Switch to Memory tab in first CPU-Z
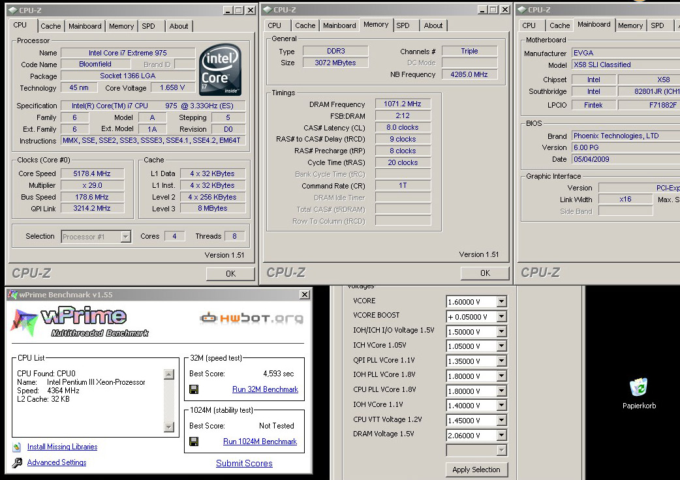The height and width of the screenshot is (480, 680). (121, 26)
